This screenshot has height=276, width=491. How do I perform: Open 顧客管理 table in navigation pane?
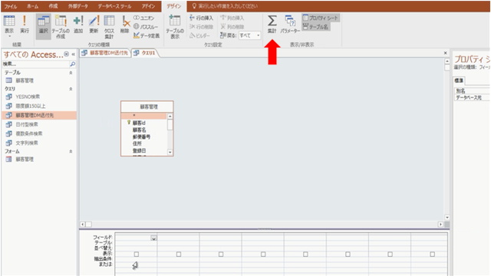tap(25, 80)
